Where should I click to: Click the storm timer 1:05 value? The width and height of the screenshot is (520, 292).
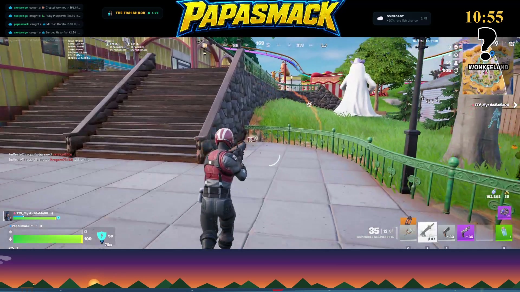click(x=446, y=71)
